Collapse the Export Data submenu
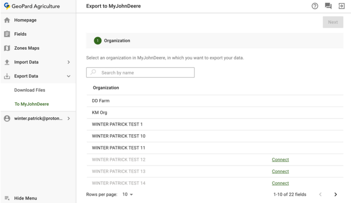351x203 pixels. click(68, 76)
